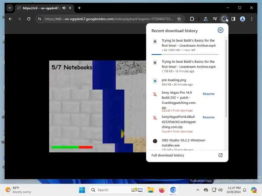Open the media controls icon

point(215,19)
